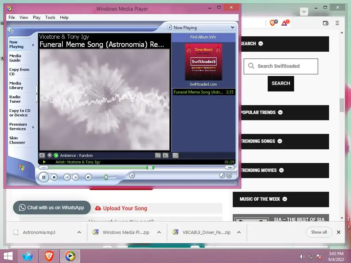This screenshot has height=263, width=351.
Task: Open the Tools menu
Action: tap(50, 17)
